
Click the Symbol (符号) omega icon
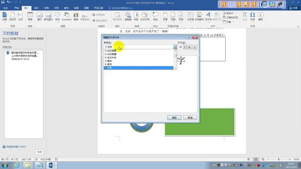(x=253, y=16)
